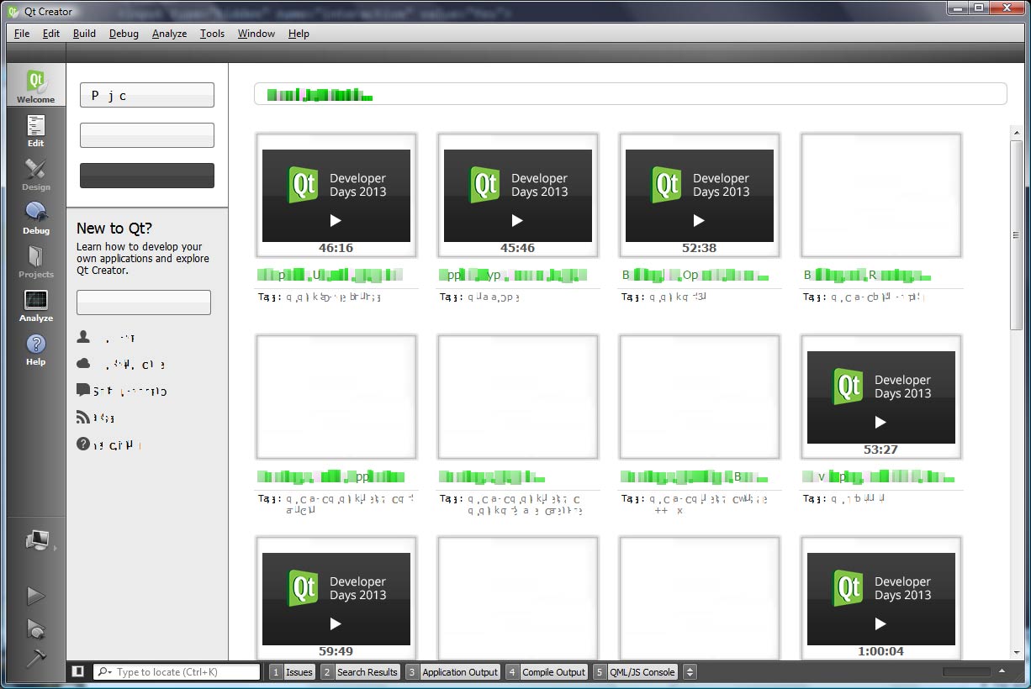The image size is (1031, 689).
Task: Switch to Analyze mode in sidebar
Action: (36, 305)
